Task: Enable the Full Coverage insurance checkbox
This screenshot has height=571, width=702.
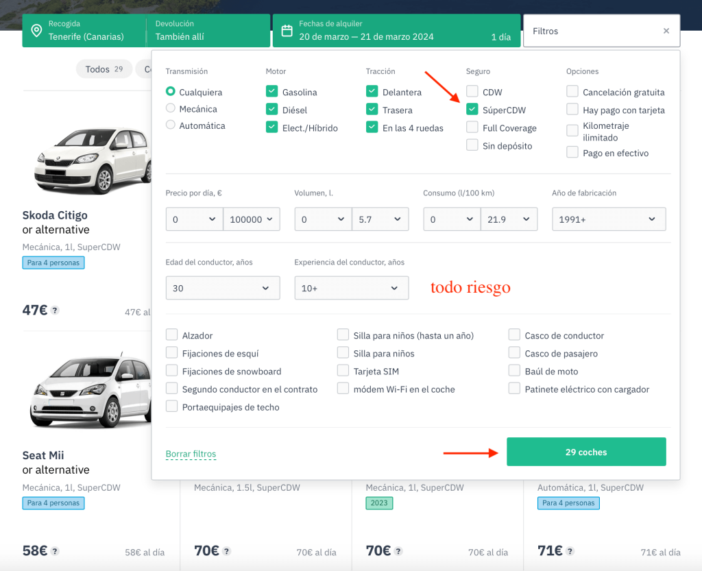Action: (x=472, y=127)
